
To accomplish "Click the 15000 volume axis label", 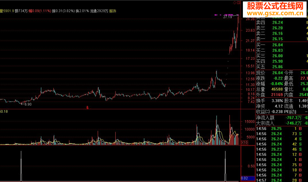I will 249,122.
